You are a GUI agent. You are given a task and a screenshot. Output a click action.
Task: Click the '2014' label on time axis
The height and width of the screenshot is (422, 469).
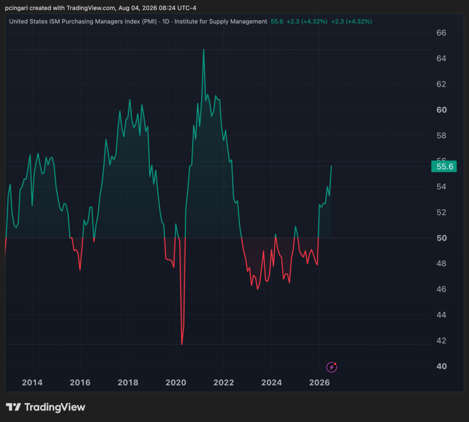(x=33, y=383)
